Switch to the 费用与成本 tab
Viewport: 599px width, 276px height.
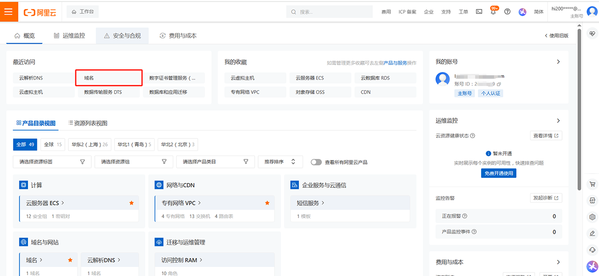(x=178, y=36)
